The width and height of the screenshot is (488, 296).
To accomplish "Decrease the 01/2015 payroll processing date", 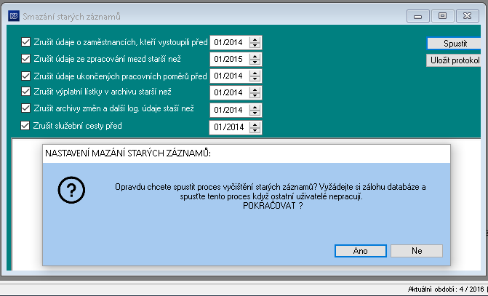I will 255,62.
